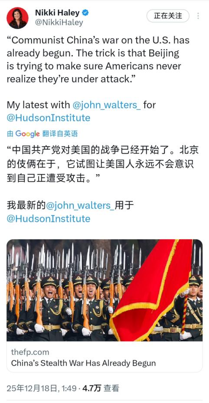The height and width of the screenshot is (403, 209).
Task: Open @john_walters_ mention in Chinese translation
Action: pyautogui.click(x=80, y=205)
